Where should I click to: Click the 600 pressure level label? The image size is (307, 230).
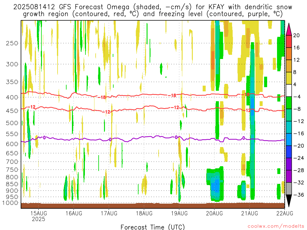[12, 144]
